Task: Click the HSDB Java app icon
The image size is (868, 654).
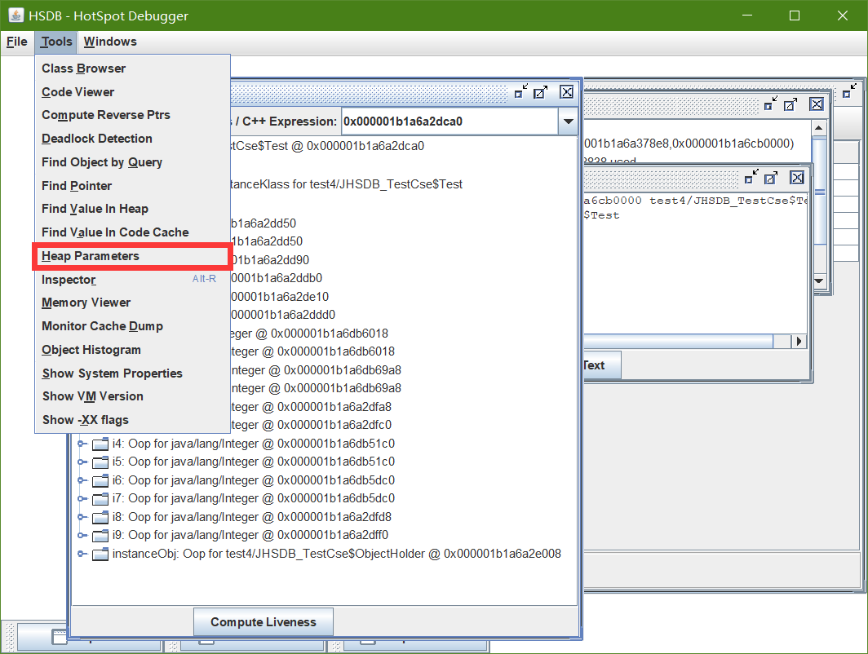Action: click(x=16, y=15)
